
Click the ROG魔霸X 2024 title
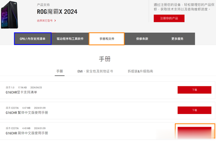point(57,12)
